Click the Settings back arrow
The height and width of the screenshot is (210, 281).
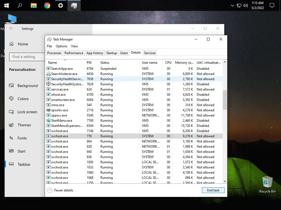[x=11, y=28]
